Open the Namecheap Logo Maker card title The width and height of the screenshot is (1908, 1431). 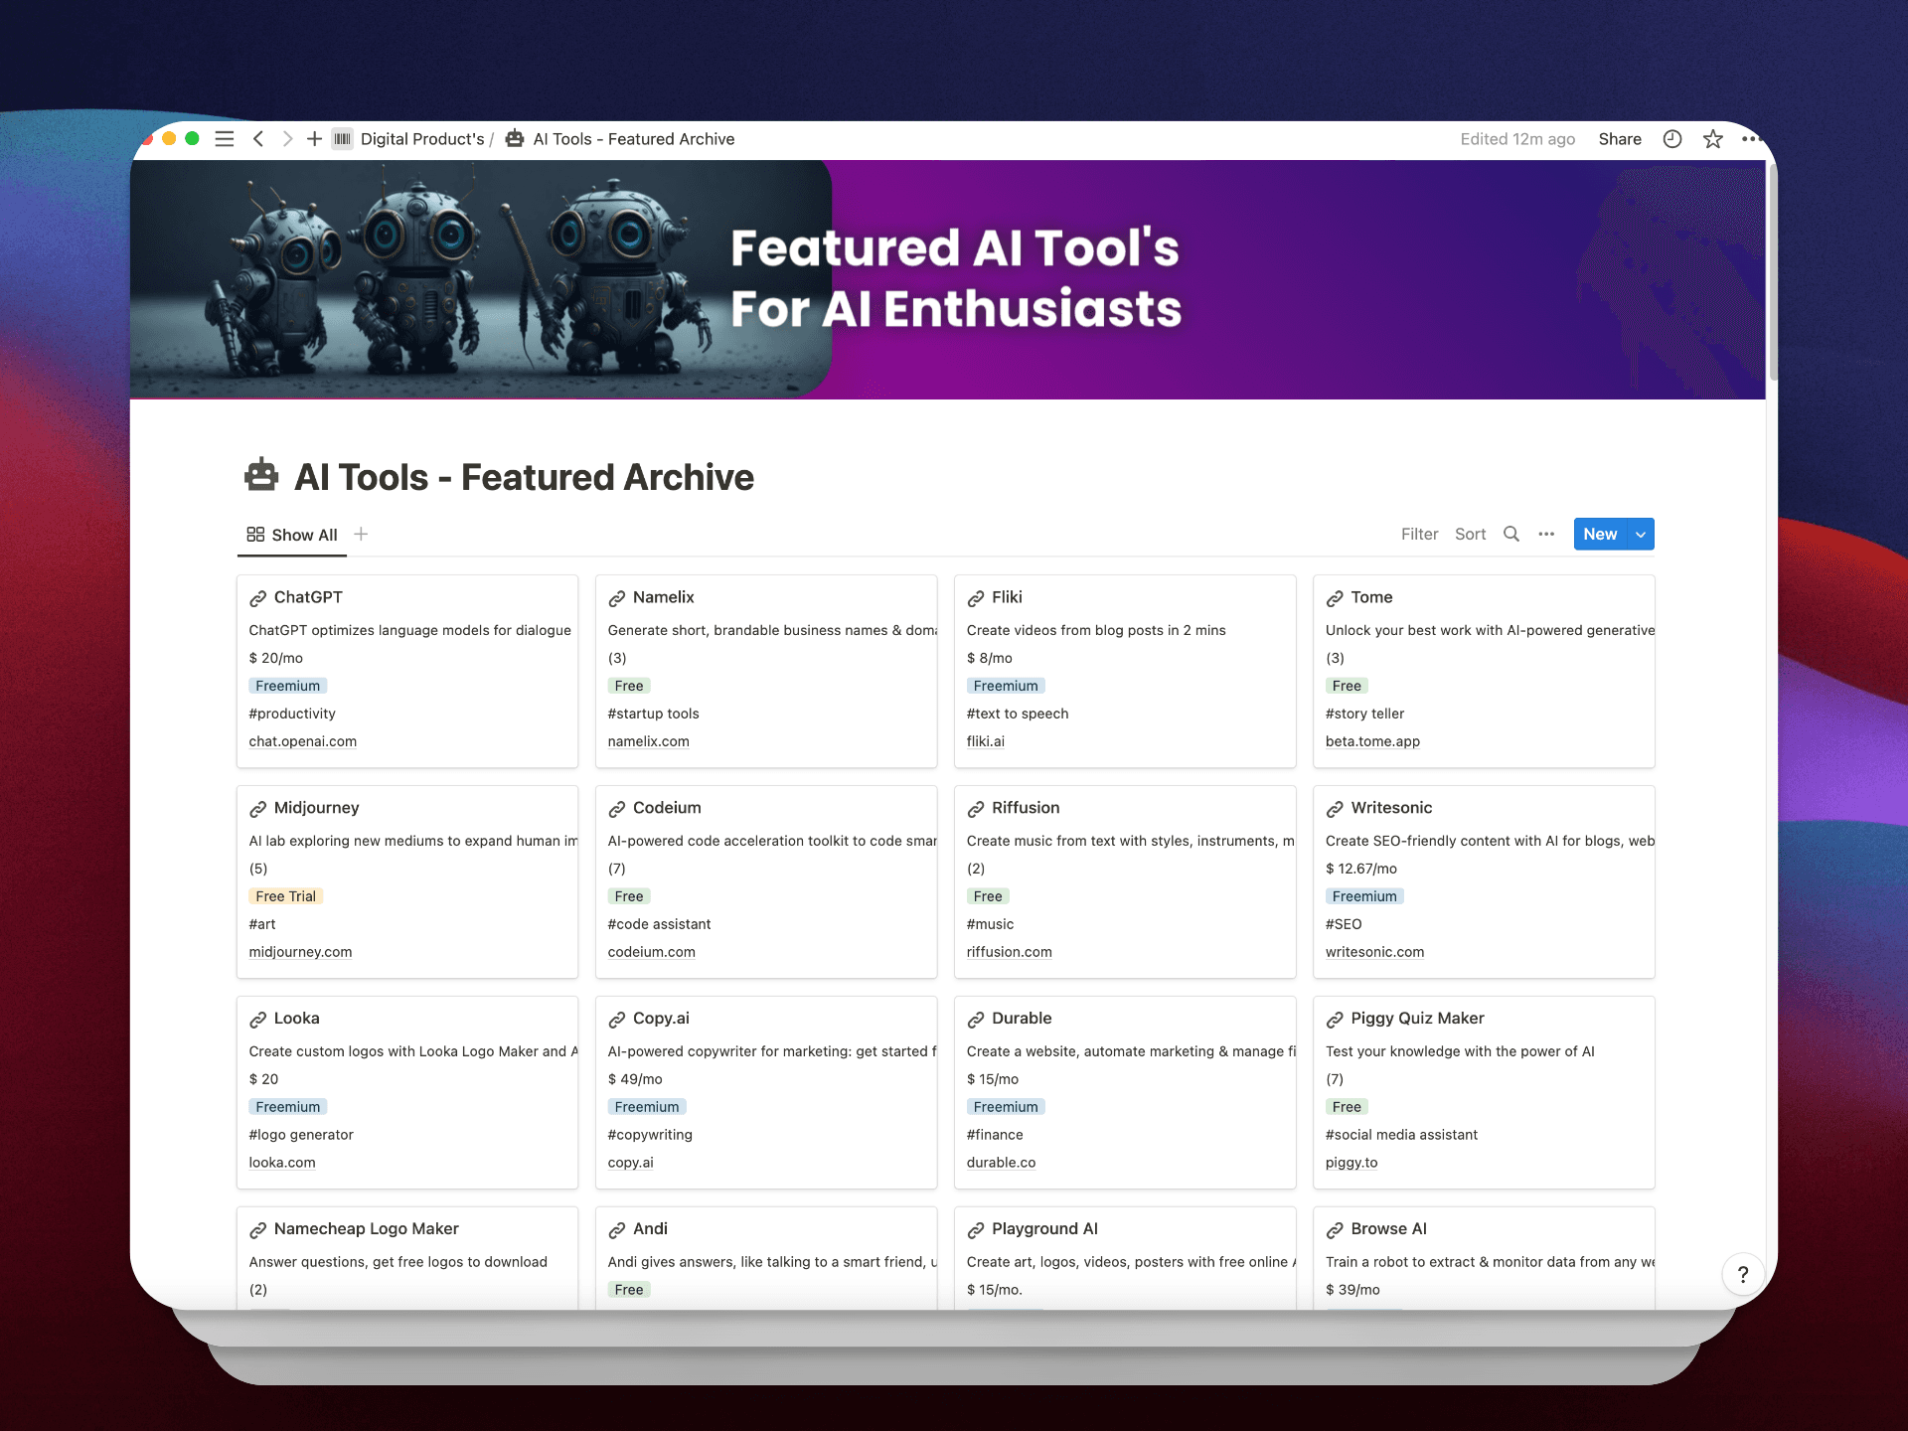tap(366, 1229)
